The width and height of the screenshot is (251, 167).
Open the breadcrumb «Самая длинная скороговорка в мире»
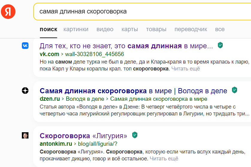click(159, 99)
